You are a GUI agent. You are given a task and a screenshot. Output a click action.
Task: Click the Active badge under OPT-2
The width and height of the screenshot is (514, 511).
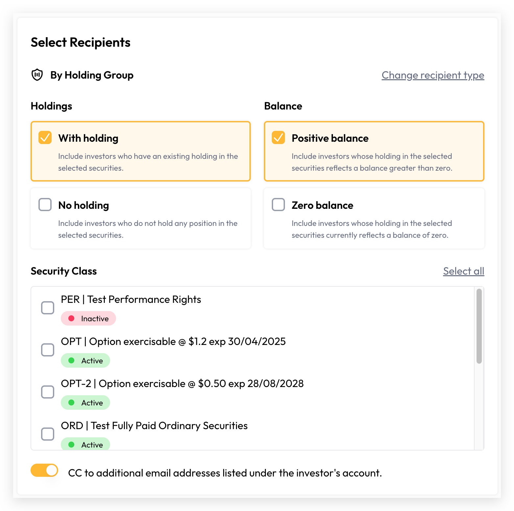[x=85, y=402]
